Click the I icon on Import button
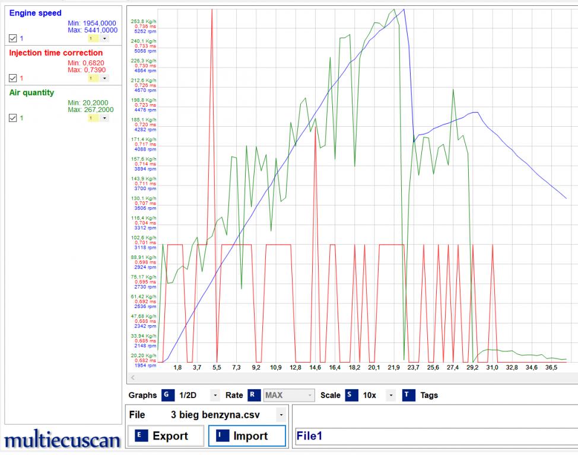The width and height of the screenshot is (578, 455). (223, 436)
